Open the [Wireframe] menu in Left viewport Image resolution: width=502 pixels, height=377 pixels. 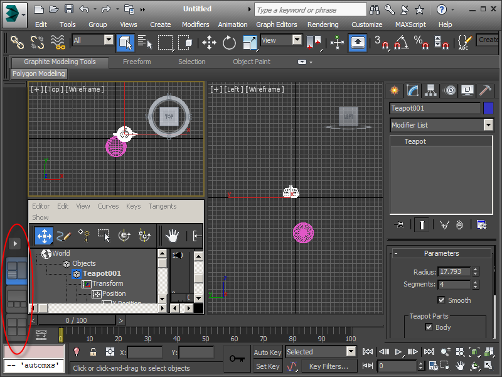(x=264, y=89)
